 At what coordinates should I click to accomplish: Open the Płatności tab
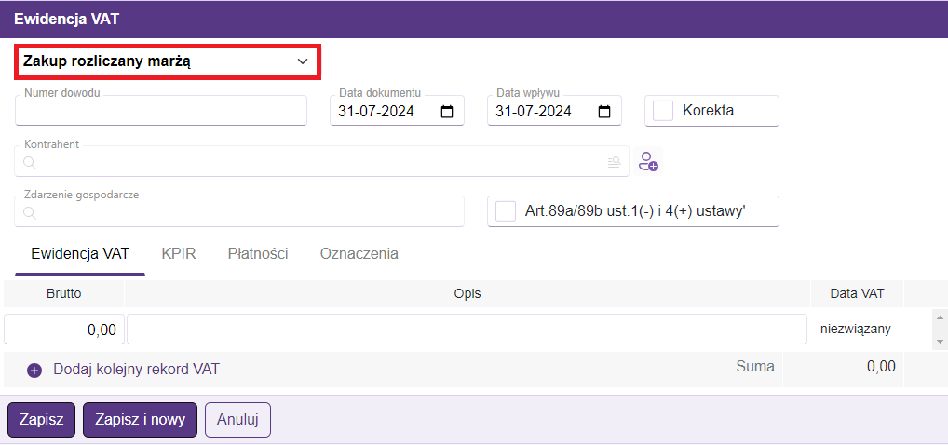tap(258, 253)
